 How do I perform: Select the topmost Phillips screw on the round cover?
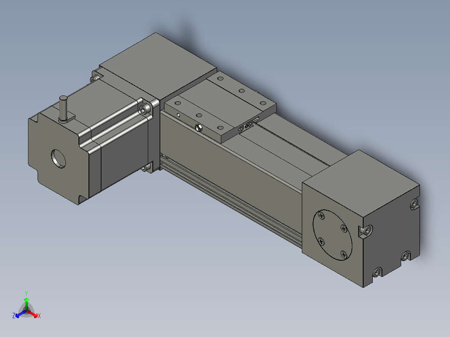[321, 215]
